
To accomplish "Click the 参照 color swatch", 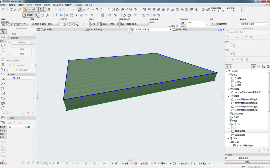I will (x=232, y=46).
